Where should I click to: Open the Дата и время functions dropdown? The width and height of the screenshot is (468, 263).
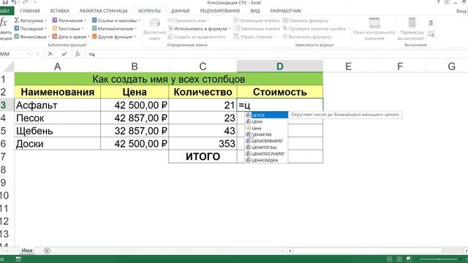tap(71, 37)
